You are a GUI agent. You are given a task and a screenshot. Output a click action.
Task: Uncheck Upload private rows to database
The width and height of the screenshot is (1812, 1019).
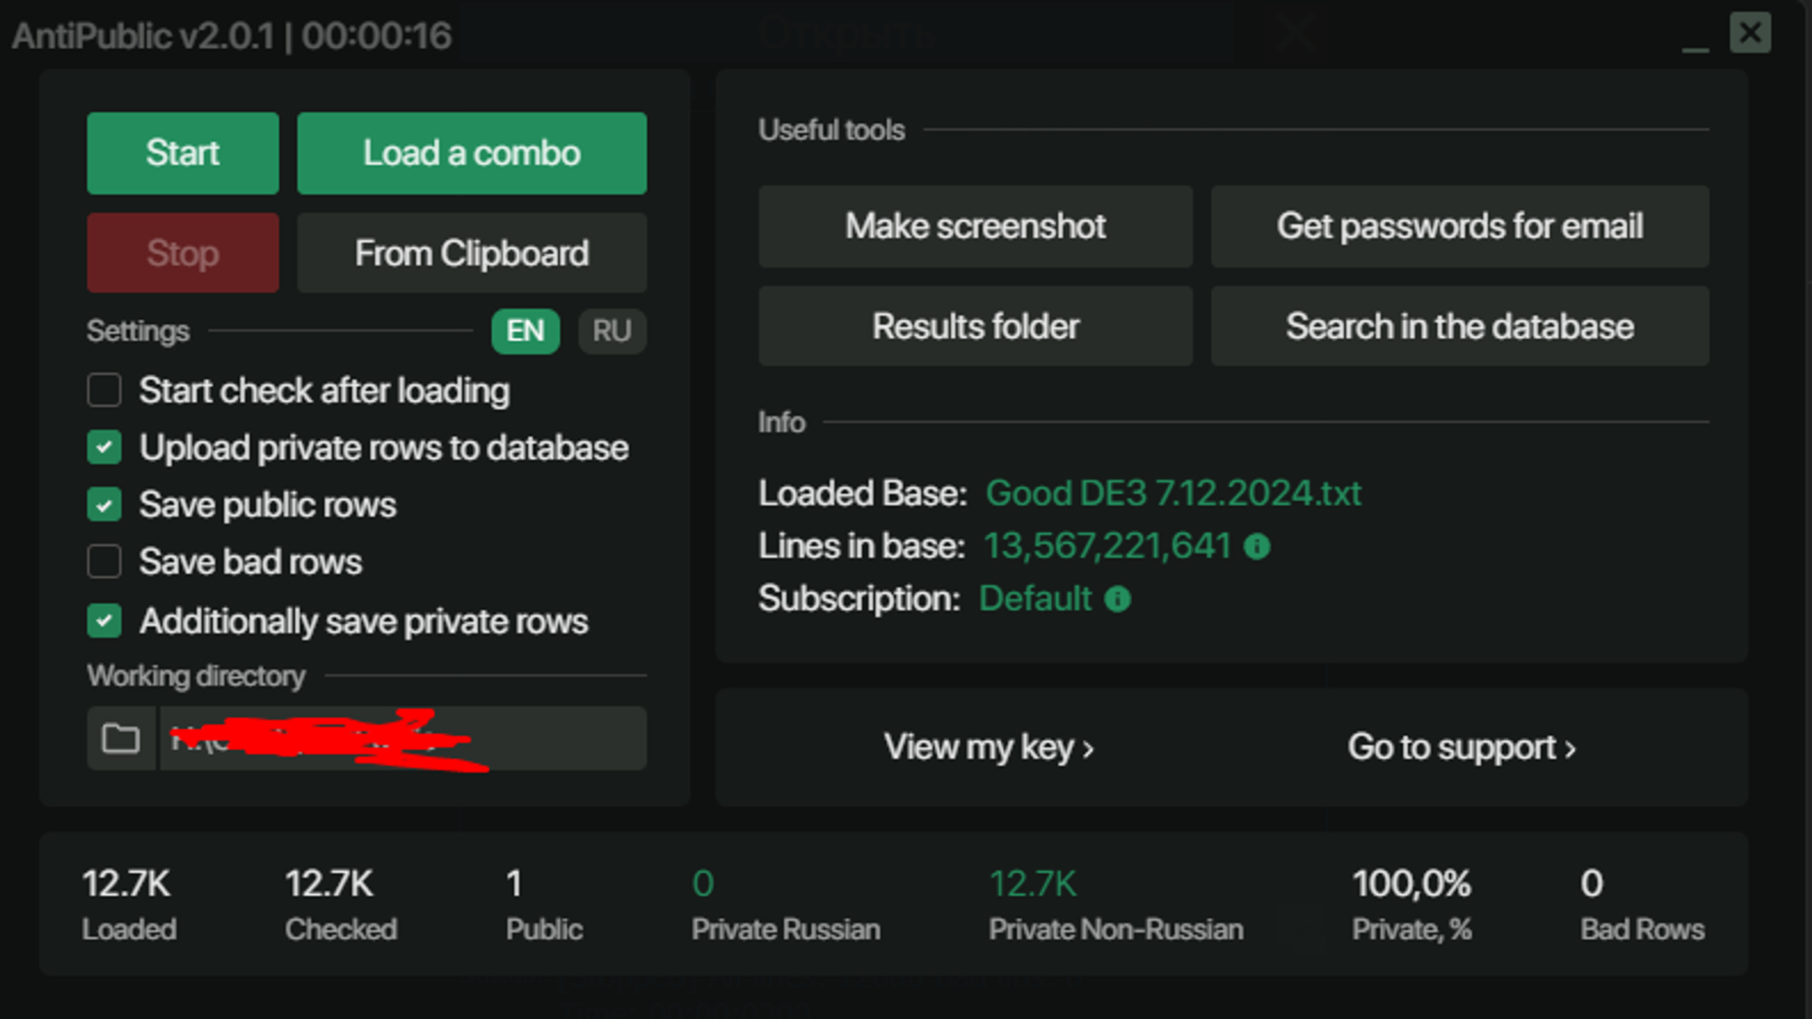[x=104, y=448]
